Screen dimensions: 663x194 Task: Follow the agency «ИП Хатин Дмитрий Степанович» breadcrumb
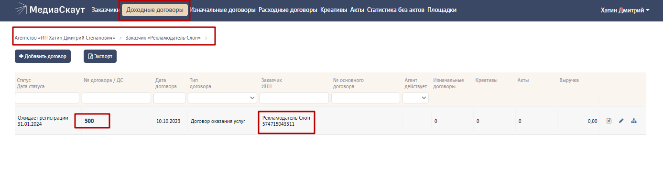(x=65, y=37)
